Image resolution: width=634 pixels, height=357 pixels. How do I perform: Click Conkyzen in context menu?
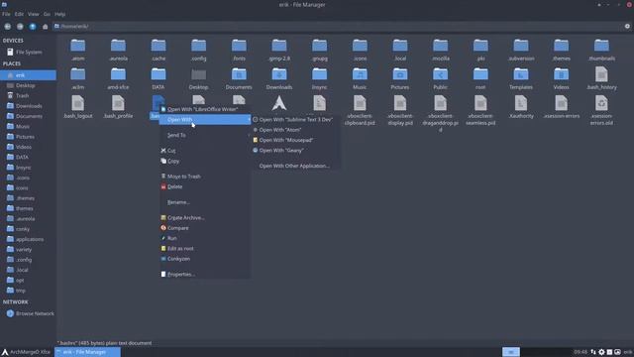205,259
